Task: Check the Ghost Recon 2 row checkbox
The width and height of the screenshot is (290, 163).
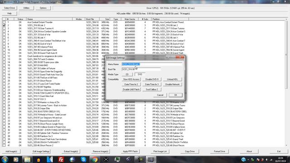Action: pyautogui.click(x=4, y=145)
